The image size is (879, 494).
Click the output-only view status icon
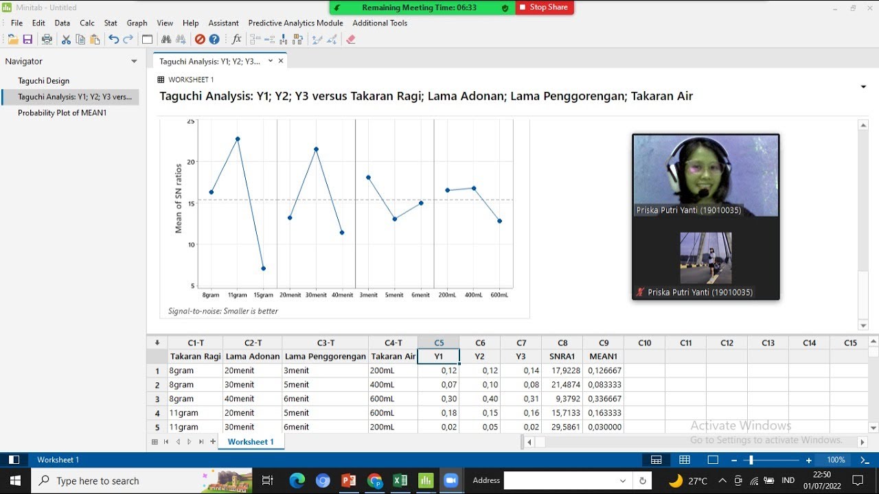pyautogui.click(x=713, y=460)
